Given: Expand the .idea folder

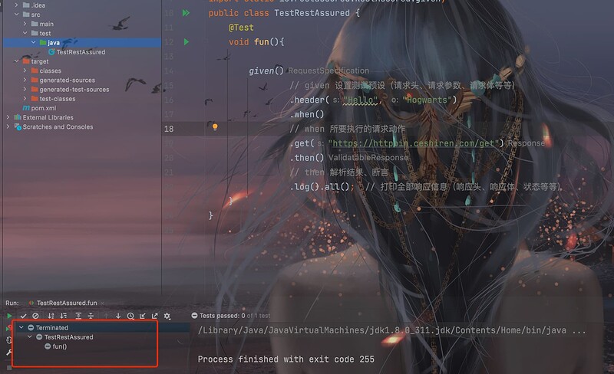Looking at the screenshot, I should [x=16, y=5].
